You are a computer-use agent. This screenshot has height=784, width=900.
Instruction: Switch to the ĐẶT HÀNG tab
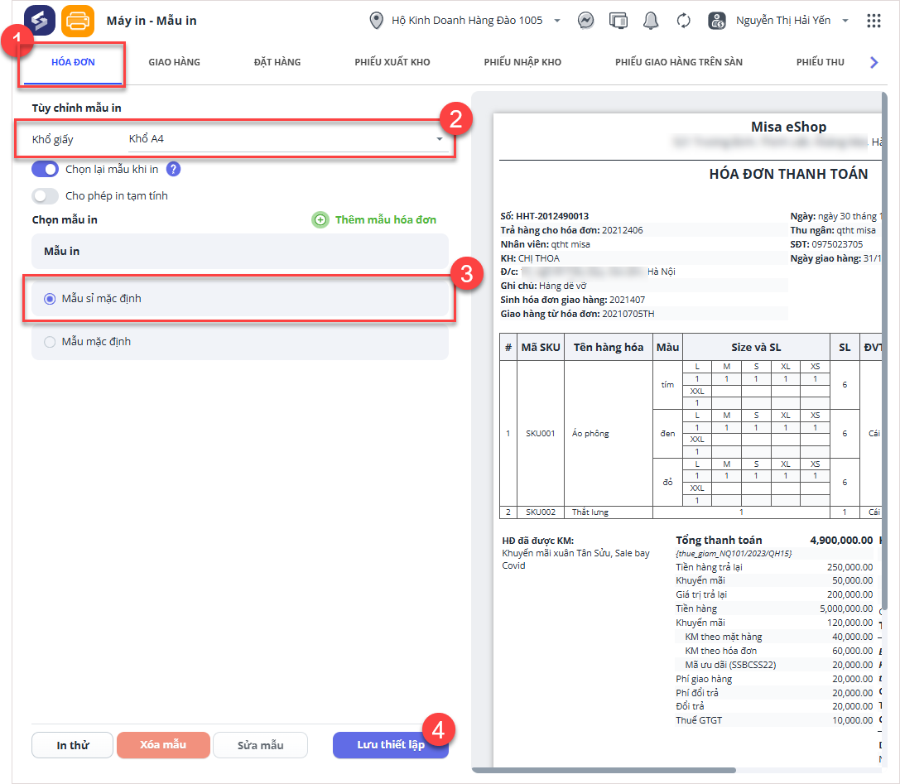[x=277, y=62]
